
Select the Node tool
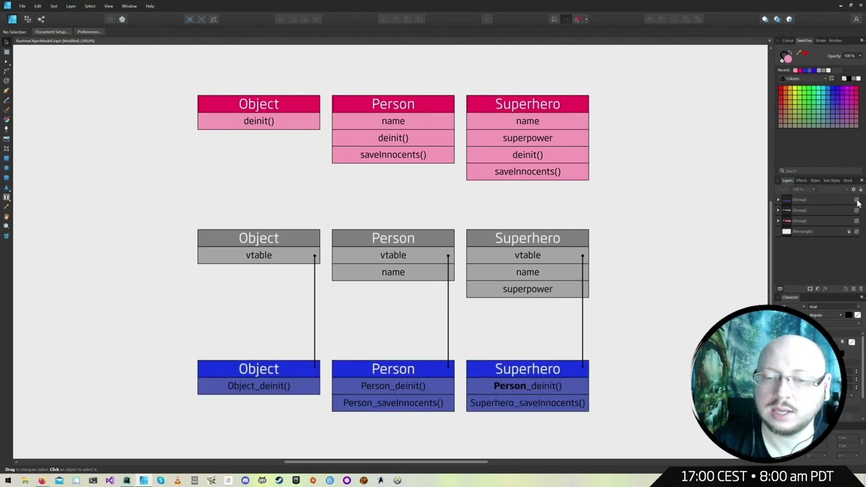click(7, 62)
